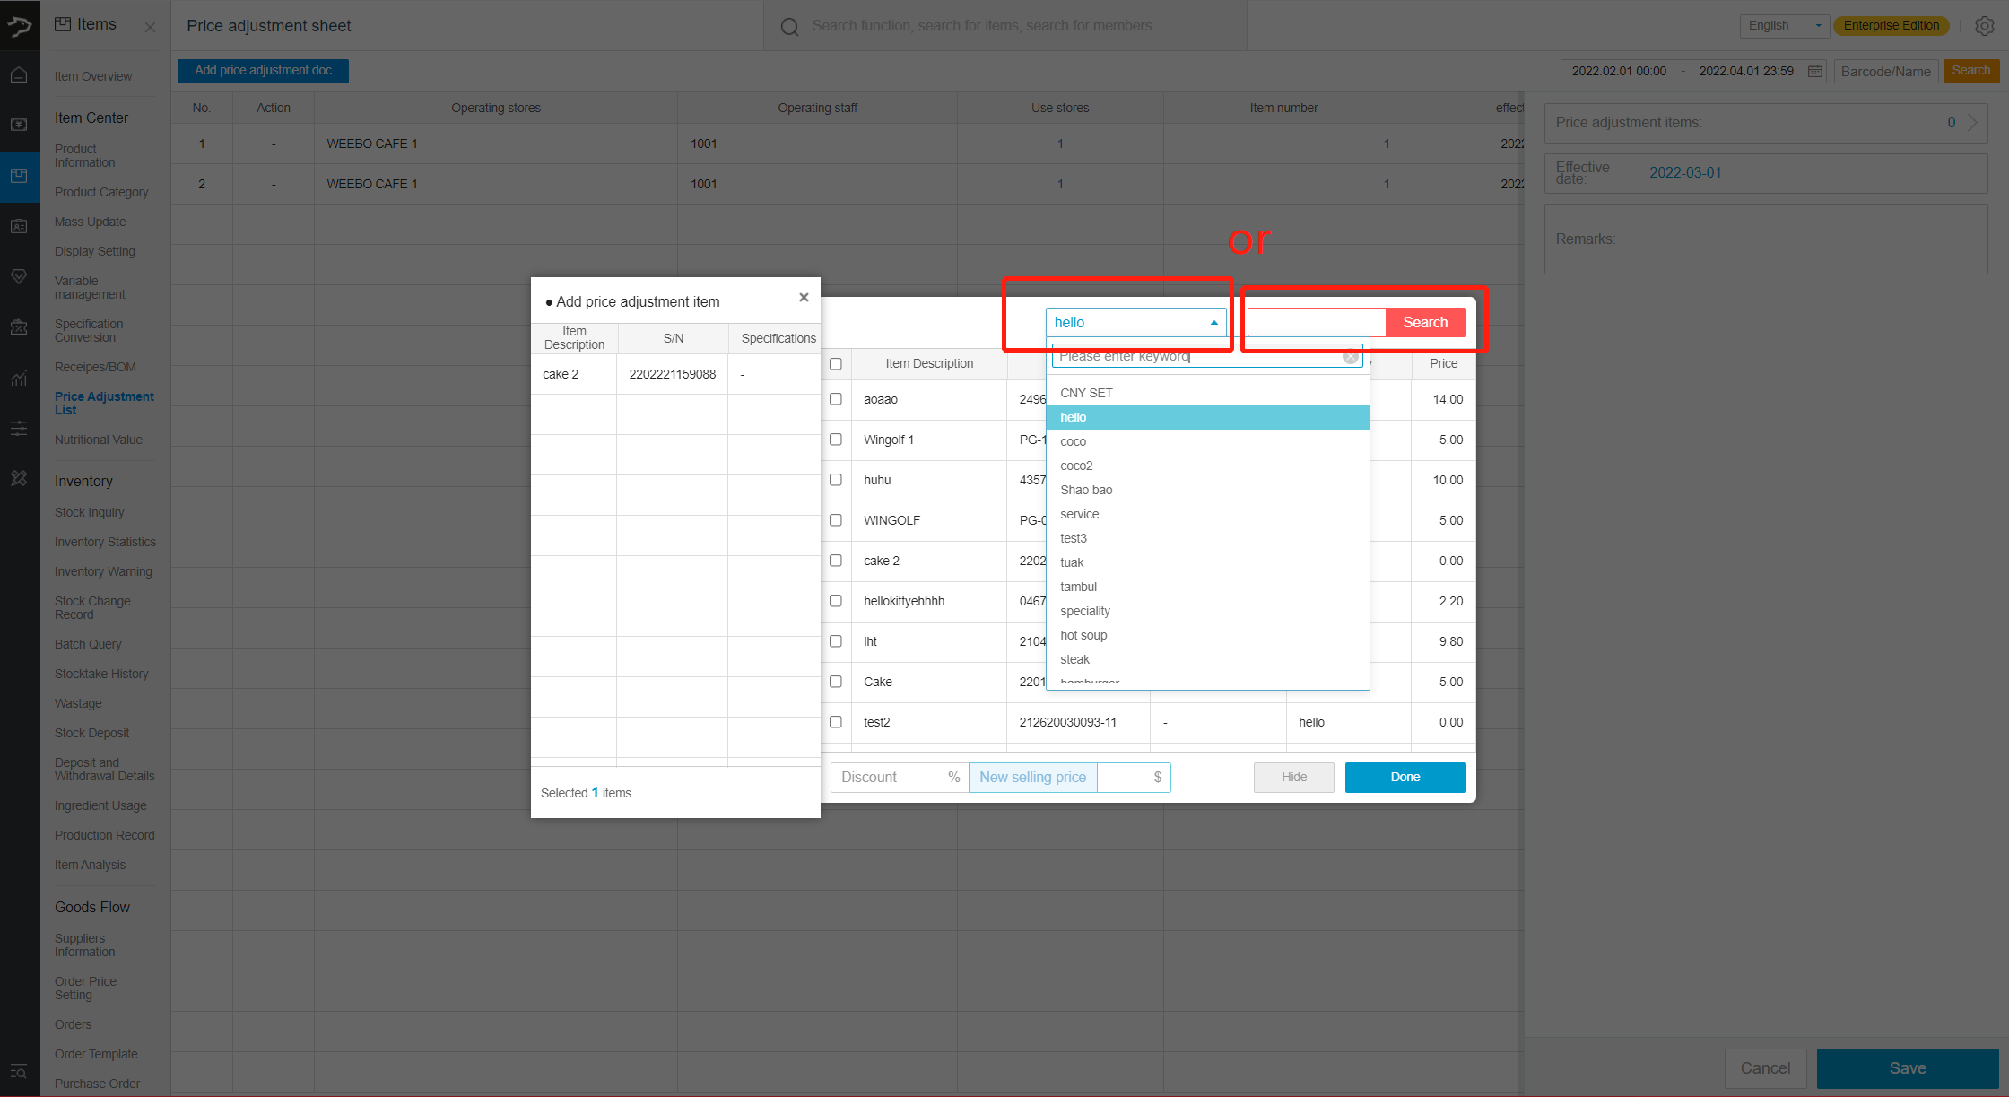Open Display Setting in the side menu
The image size is (2009, 1097).
(x=95, y=251)
